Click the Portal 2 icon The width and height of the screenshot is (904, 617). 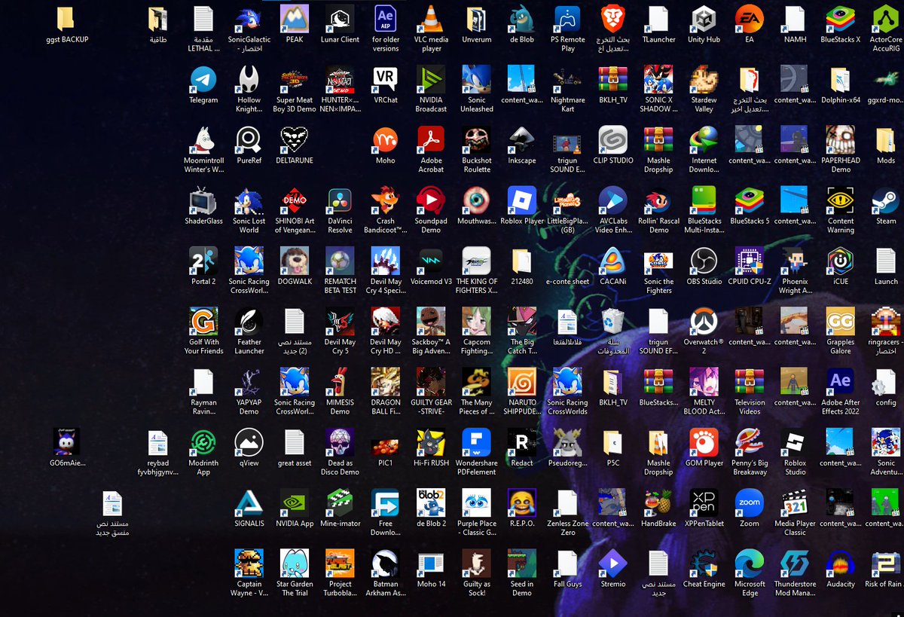[x=203, y=261]
